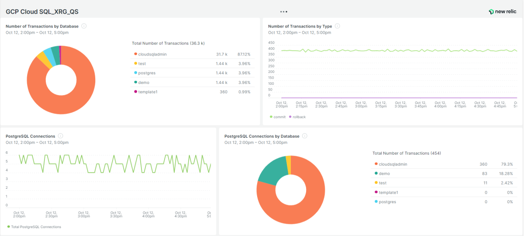Click the demo teal dot in transactions legend
524x236 pixels.
coord(135,83)
